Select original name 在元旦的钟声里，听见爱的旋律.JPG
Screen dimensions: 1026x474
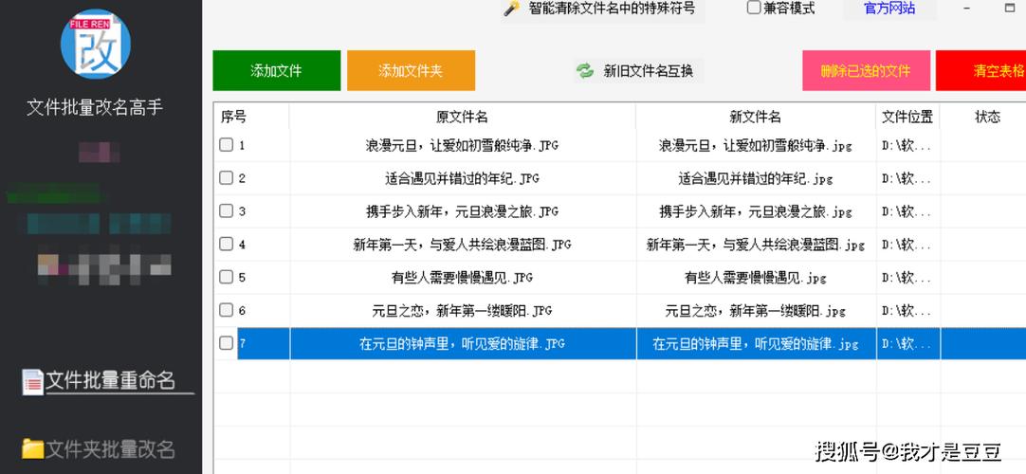pyautogui.click(x=462, y=343)
